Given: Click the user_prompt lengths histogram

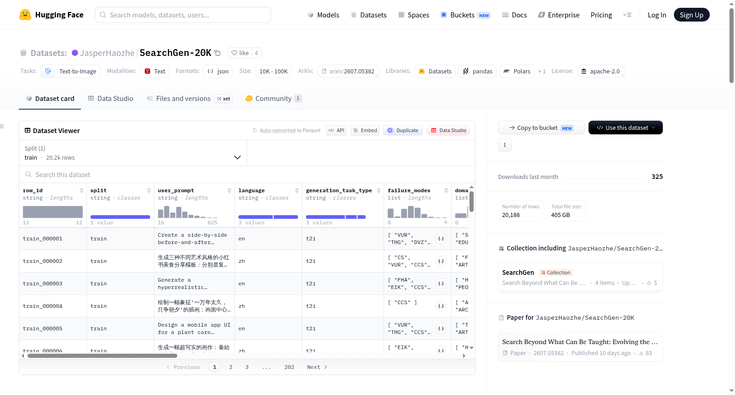Looking at the screenshot, I should pyautogui.click(x=188, y=212).
